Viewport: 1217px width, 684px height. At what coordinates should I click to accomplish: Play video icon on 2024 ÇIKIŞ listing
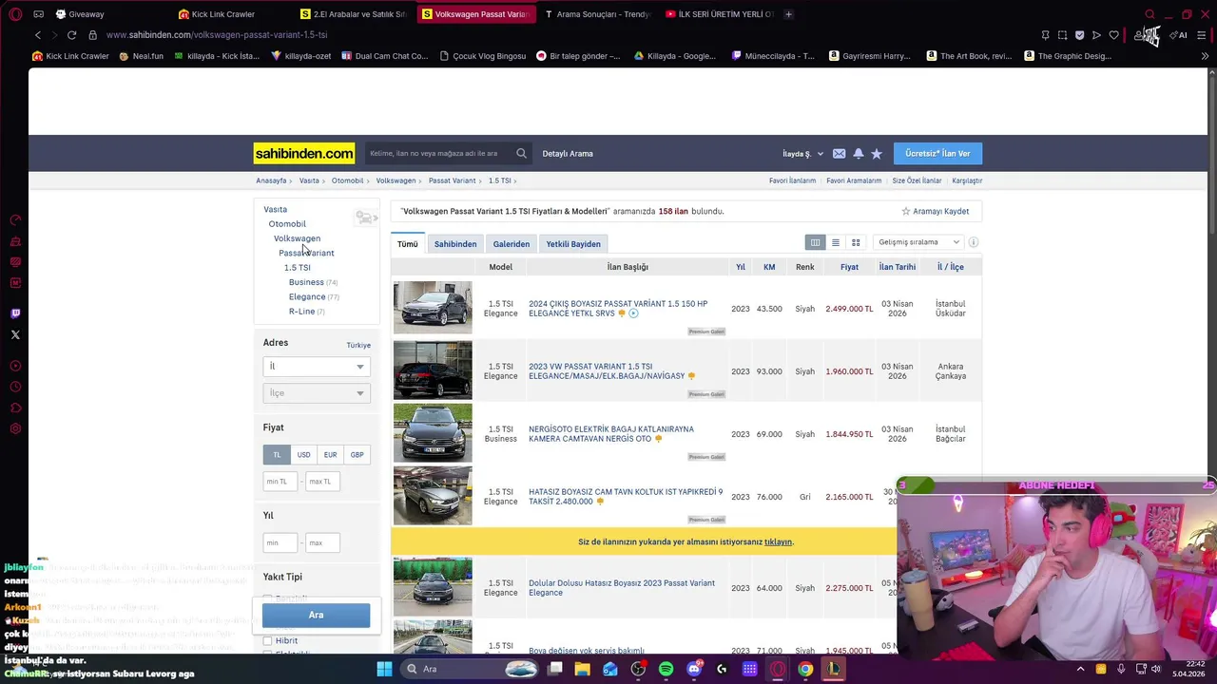(633, 313)
